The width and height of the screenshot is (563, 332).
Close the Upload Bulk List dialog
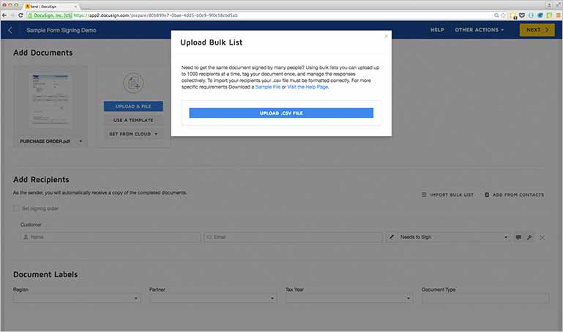(x=386, y=36)
